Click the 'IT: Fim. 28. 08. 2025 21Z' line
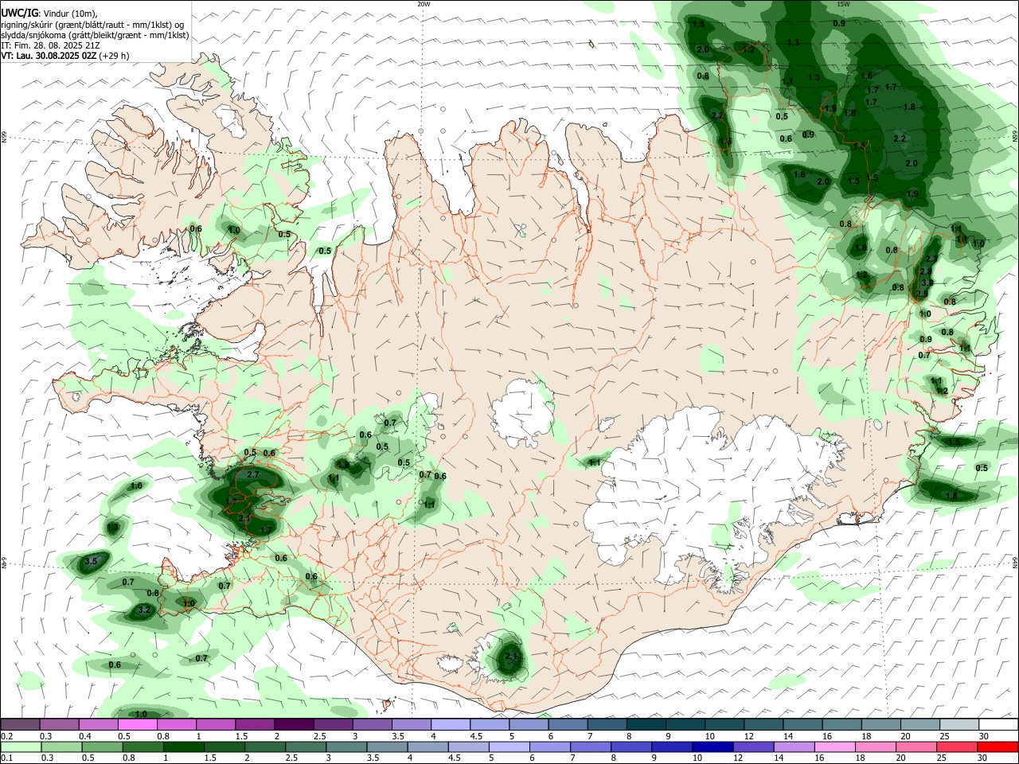This screenshot has width=1019, height=764. click(50, 45)
